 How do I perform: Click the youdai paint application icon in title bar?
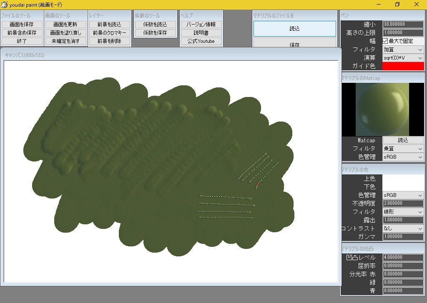(5, 5)
